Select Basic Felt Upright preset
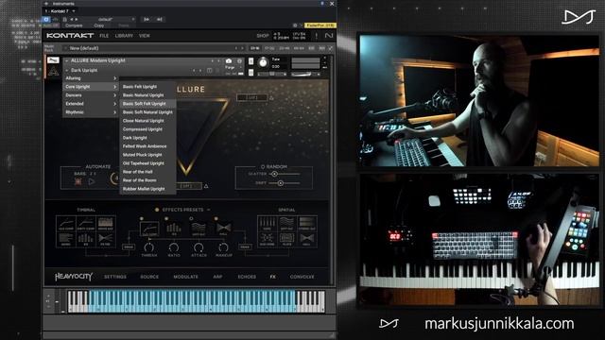Screen dimensions: 605x340 click(x=147, y=87)
